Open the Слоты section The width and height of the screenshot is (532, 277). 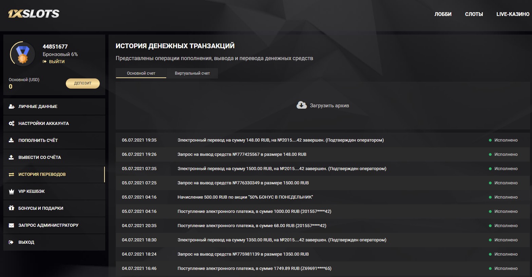474,14
